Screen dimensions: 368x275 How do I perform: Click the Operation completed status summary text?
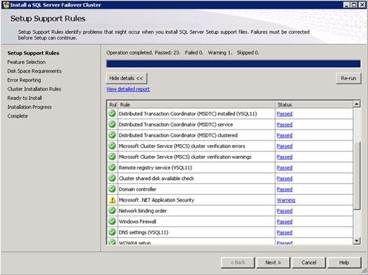click(183, 52)
